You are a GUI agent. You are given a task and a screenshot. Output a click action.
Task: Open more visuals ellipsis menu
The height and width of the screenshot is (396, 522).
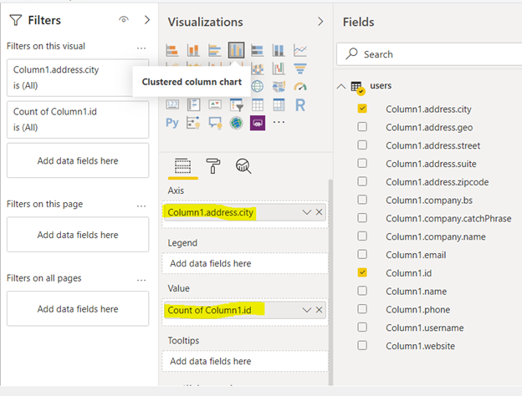279,122
